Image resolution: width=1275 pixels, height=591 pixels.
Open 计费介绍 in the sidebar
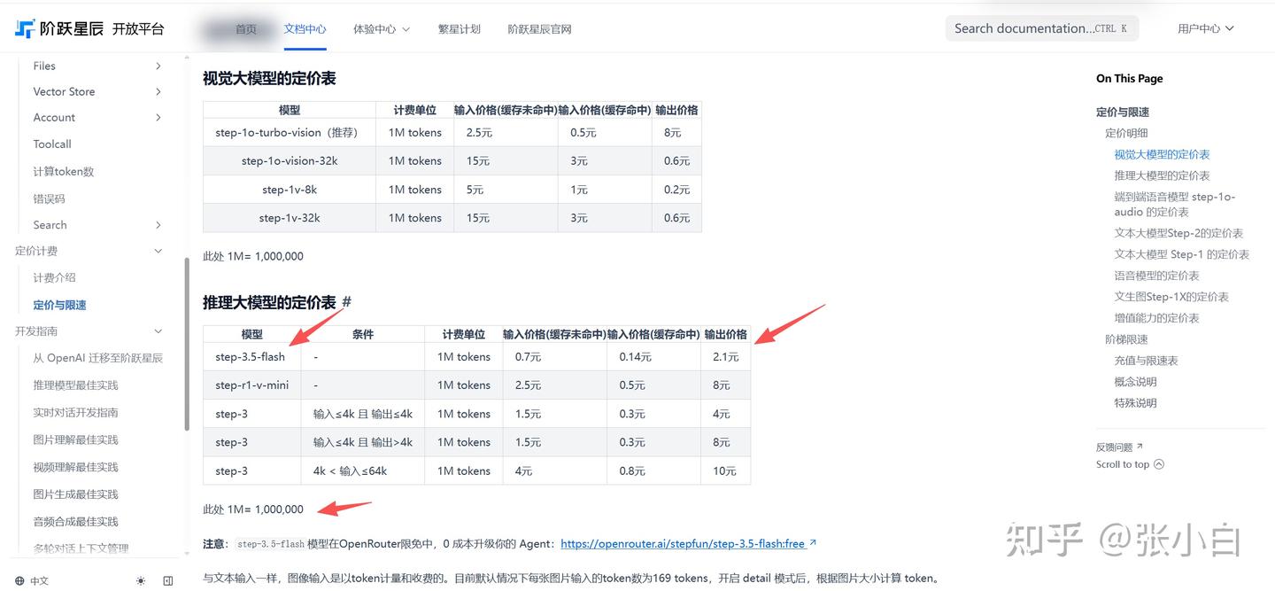(x=54, y=277)
